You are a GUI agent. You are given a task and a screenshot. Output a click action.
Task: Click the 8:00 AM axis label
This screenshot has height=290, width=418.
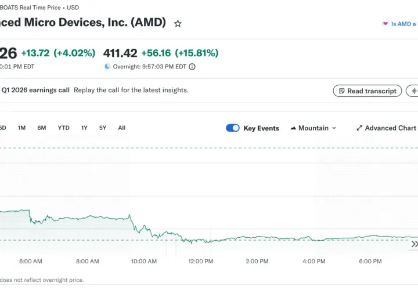click(88, 261)
